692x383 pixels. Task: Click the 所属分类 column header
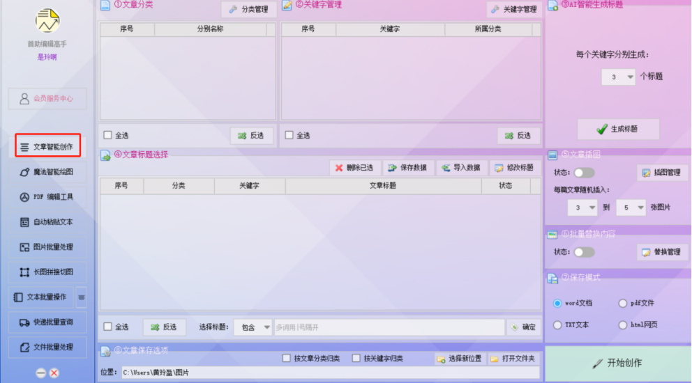[488, 29]
